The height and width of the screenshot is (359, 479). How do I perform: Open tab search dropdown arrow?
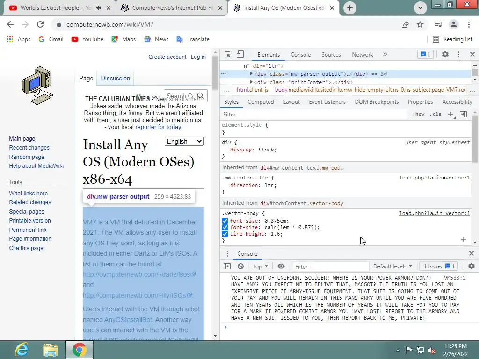coord(421,8)
